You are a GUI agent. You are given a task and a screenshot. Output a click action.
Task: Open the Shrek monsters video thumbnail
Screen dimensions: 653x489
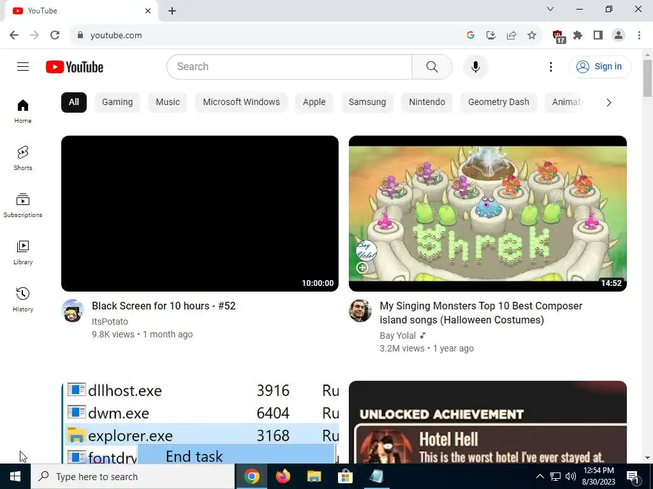click(488, 213)
